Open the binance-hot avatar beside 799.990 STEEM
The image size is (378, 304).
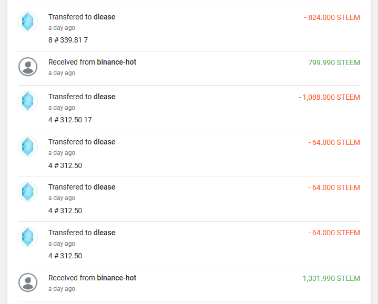pos(28,67)
